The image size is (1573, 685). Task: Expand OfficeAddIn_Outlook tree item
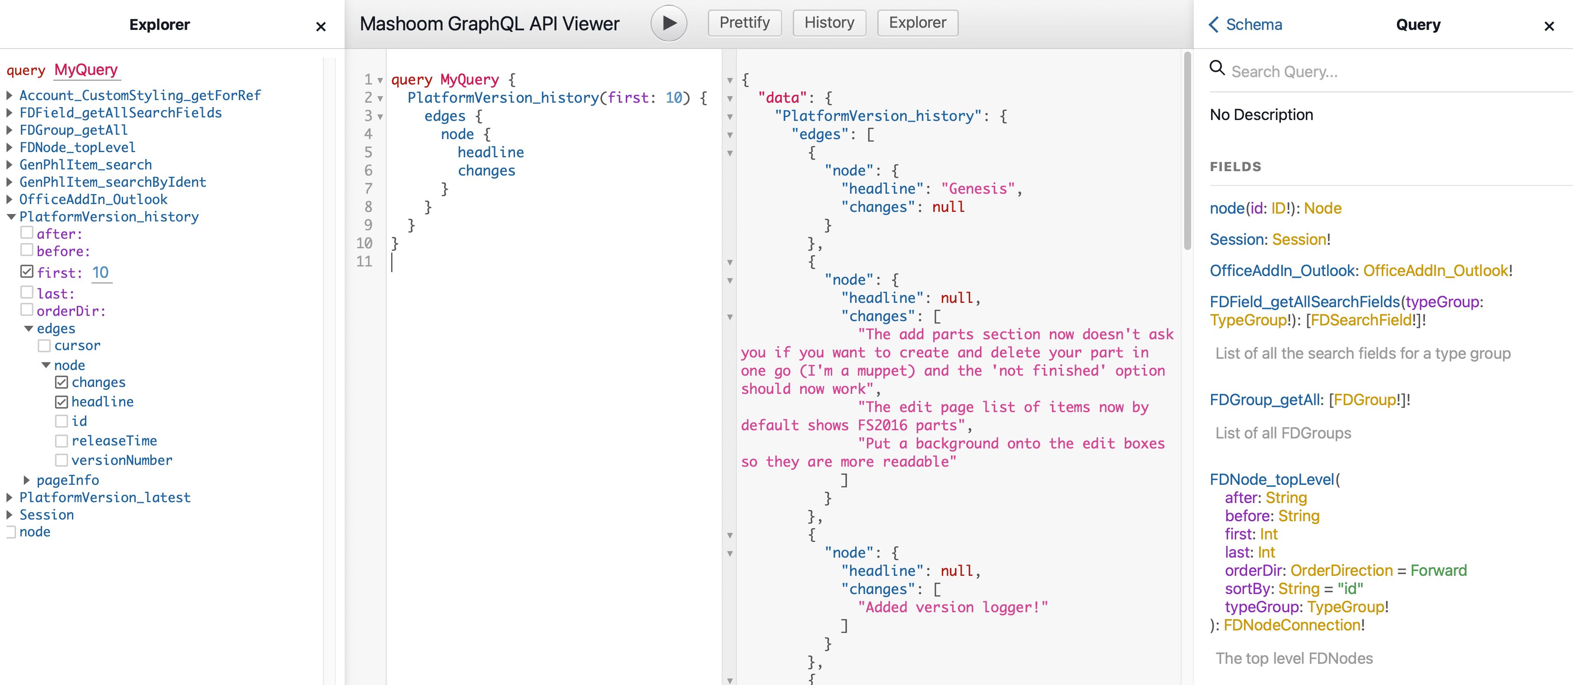(x=10, y=199)
